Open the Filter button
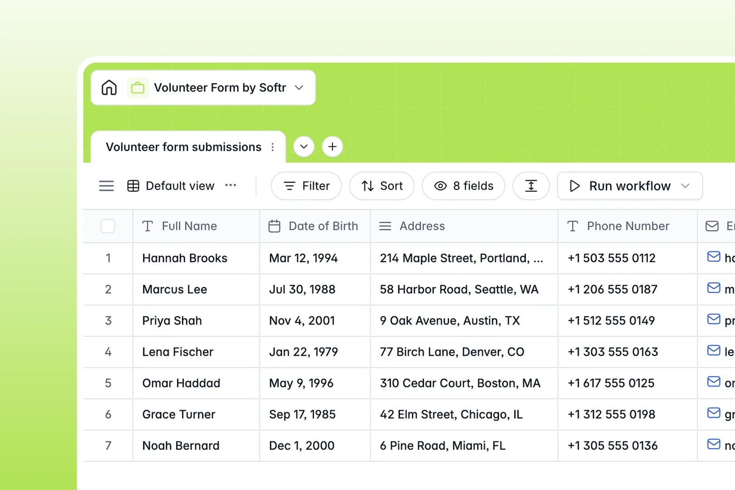735x490 pixels. tap(306, 186)
